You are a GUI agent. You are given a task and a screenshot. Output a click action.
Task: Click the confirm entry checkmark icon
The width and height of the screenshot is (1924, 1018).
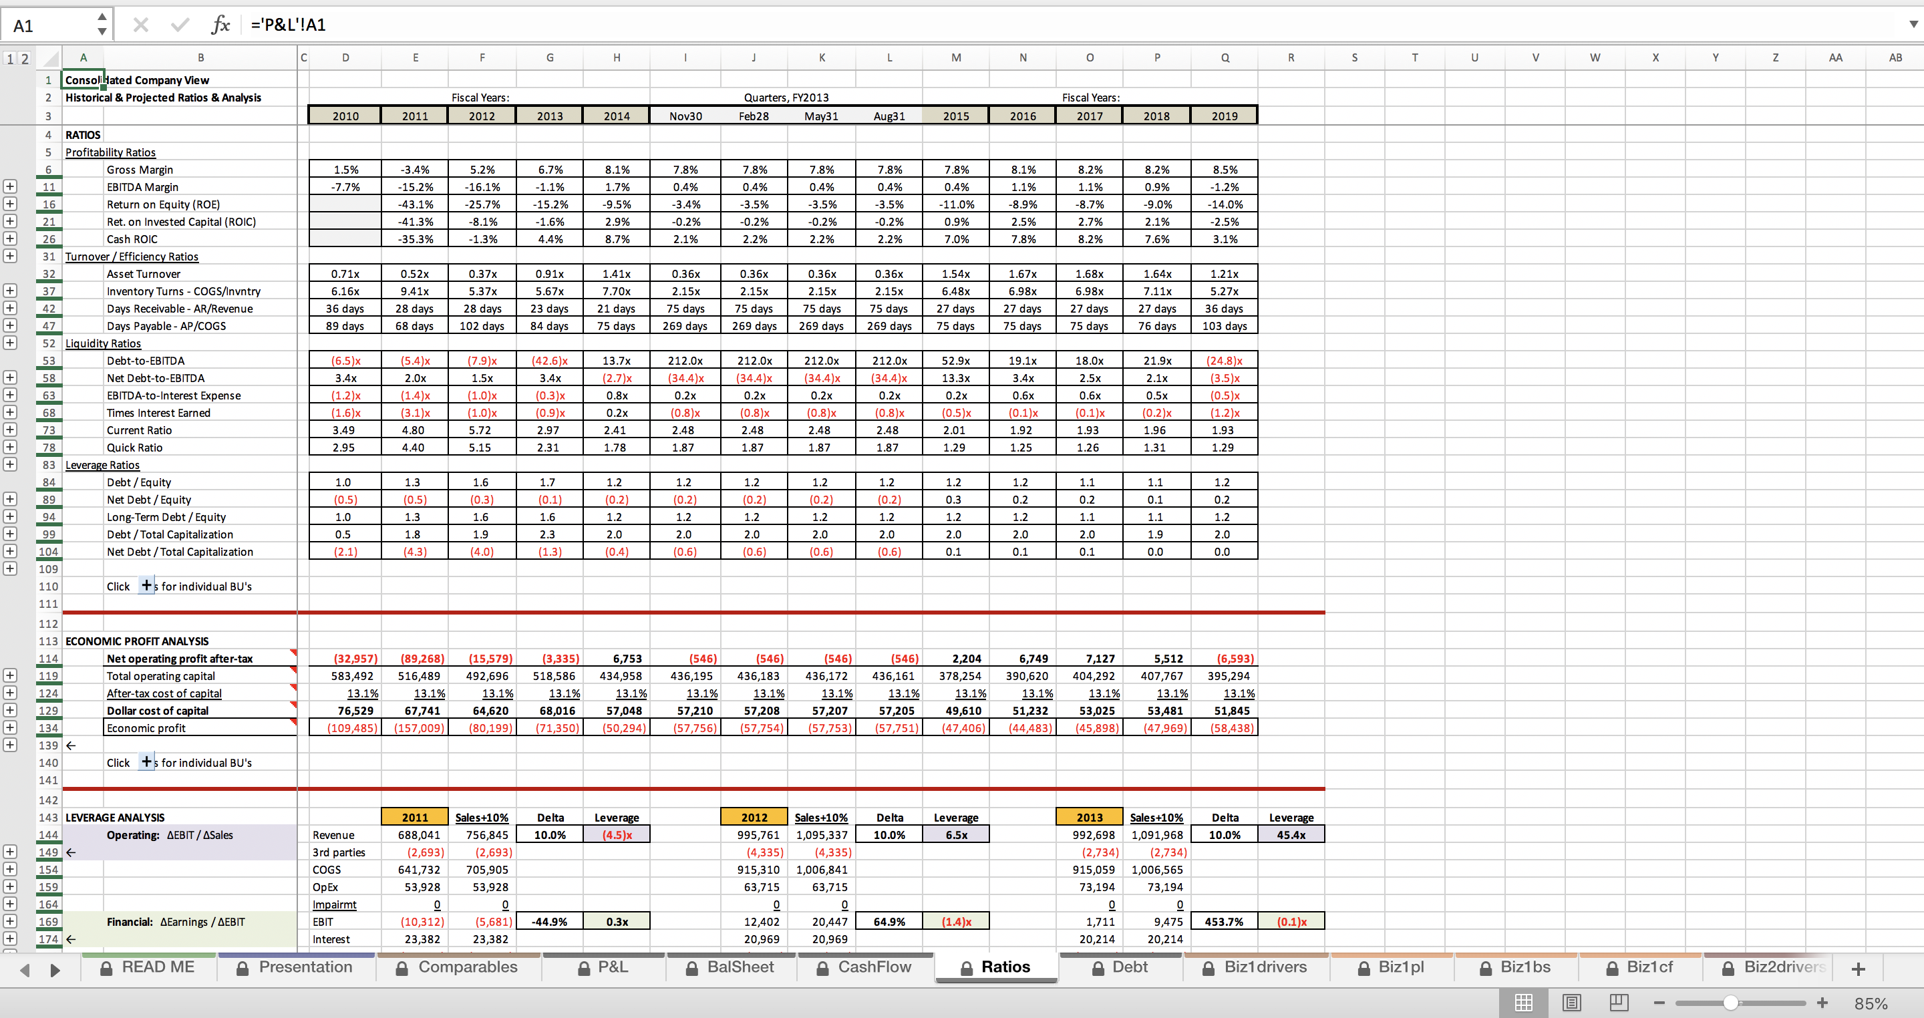tap(179, 25)
